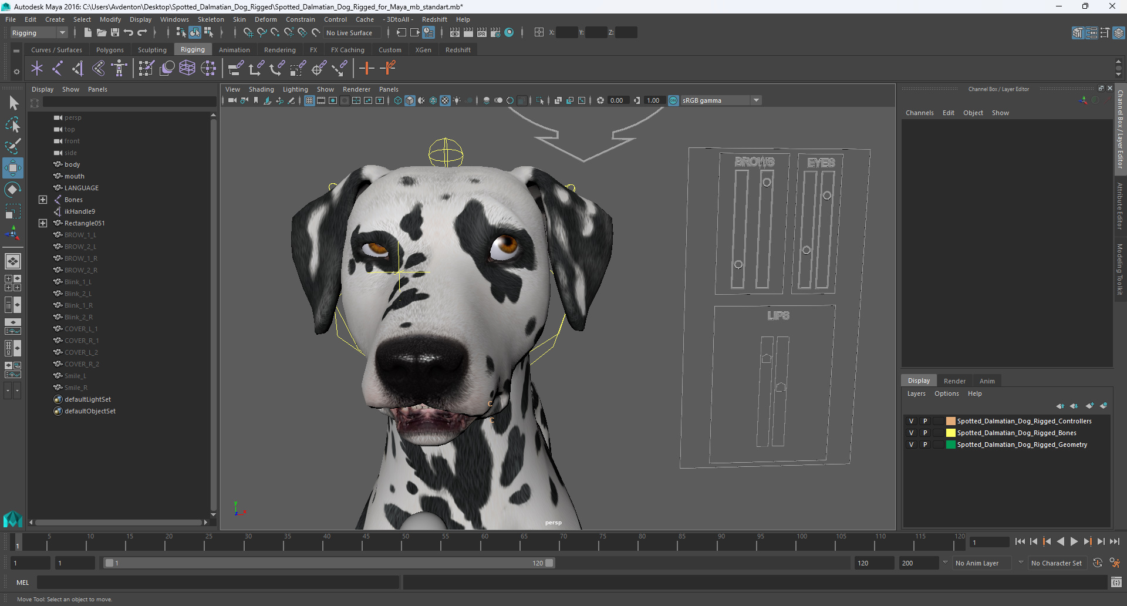This screenshot has height=606, width=1127.
Task: Click the Bones layer yellow color swatch
Action: (950, 433)
